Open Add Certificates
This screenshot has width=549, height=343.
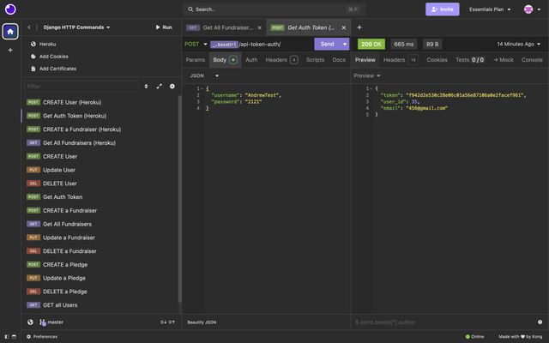tap(53, 69)
